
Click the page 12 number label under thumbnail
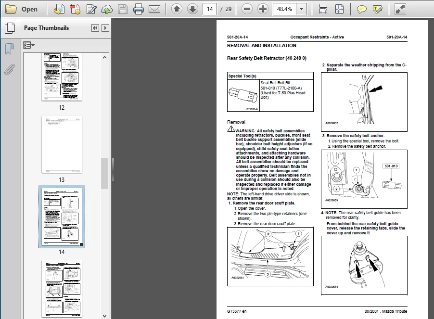(62, 108)
